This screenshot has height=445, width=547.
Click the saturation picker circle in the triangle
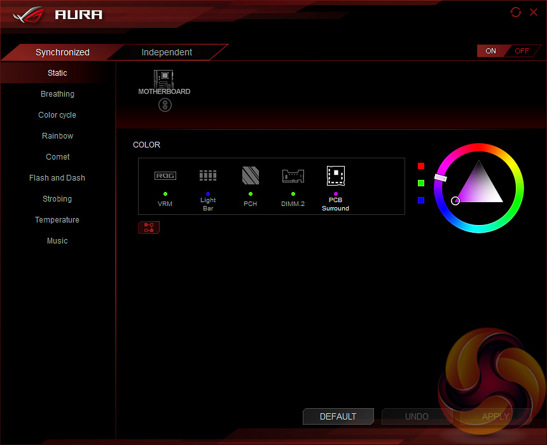(455, 200)
